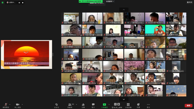The image size is (194, 109).
Task: Go to next gallery page arrow
Action: [x=124, y=99]
